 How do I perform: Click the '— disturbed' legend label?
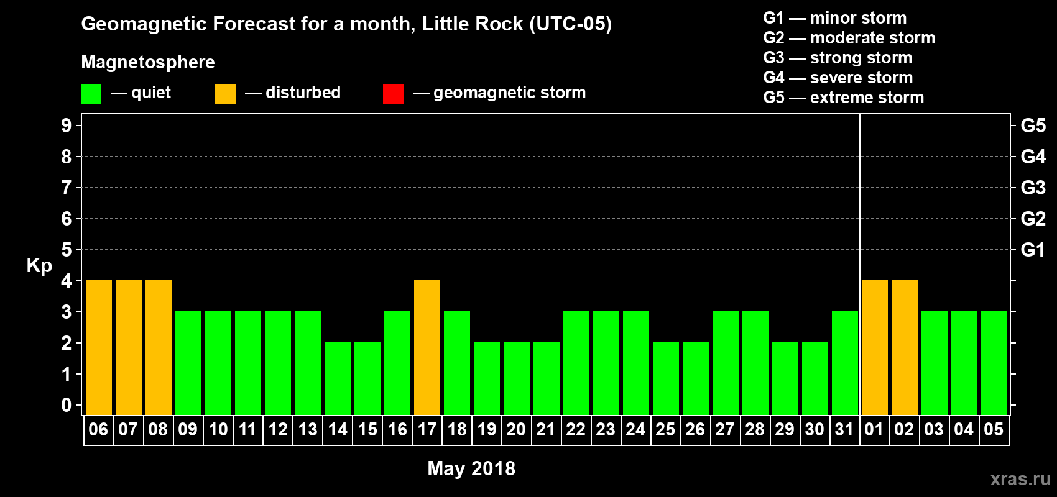(293, 93)
